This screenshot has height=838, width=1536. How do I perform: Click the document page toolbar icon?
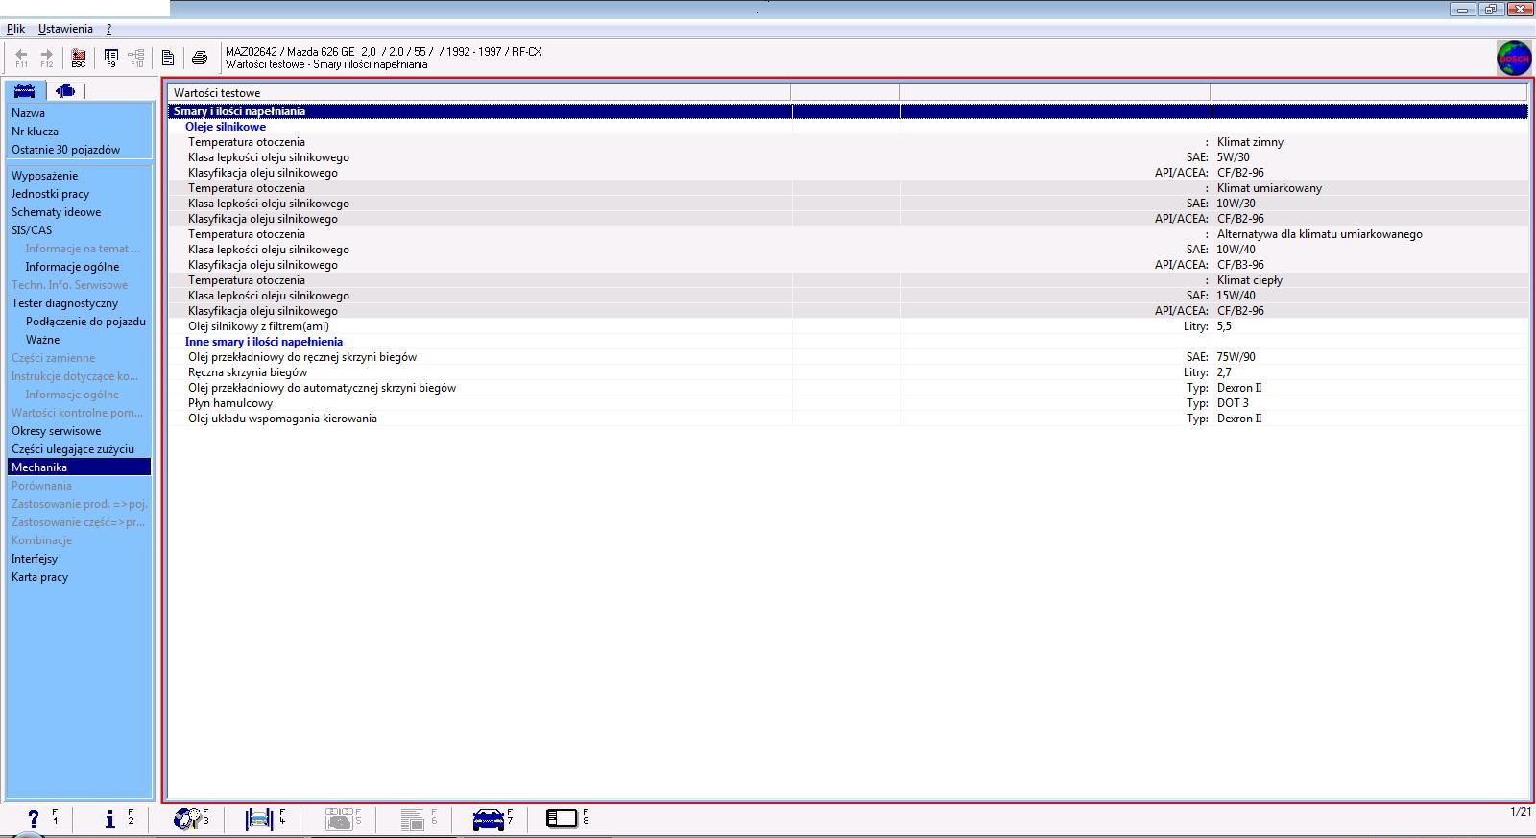(x=168, y=58)
